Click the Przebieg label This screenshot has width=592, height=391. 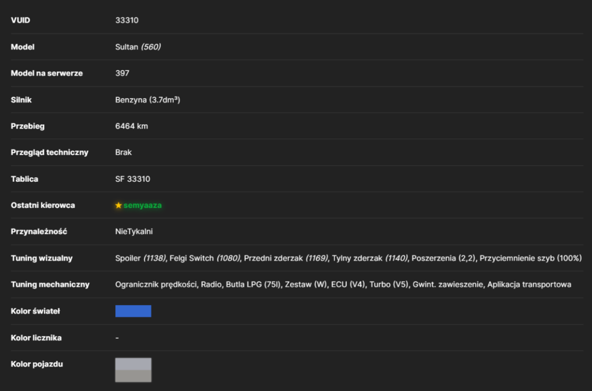[28, 126]
